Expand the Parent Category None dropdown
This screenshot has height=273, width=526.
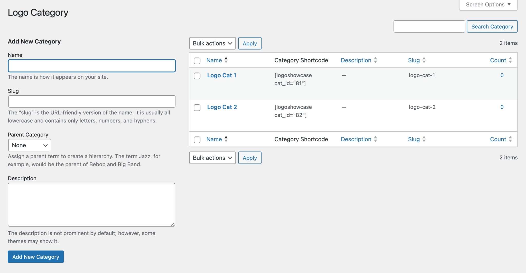(x=30, y=145)
